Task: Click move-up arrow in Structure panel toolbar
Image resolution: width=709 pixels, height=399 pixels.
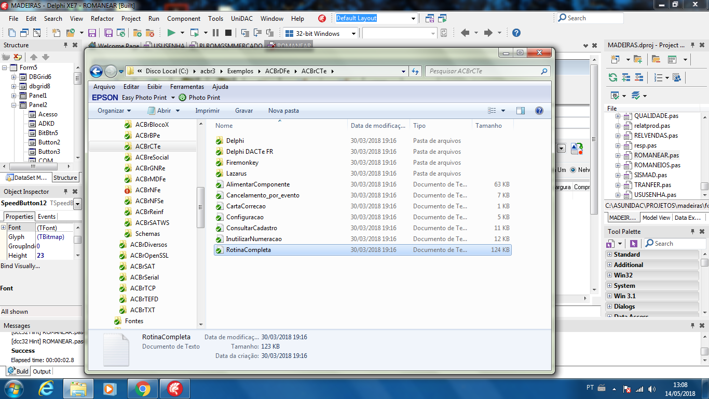Action: click(x=34, y=57)
